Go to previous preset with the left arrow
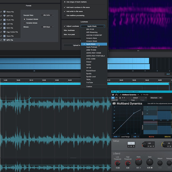This screenshot has height=172, width=172. pos(123,98)
